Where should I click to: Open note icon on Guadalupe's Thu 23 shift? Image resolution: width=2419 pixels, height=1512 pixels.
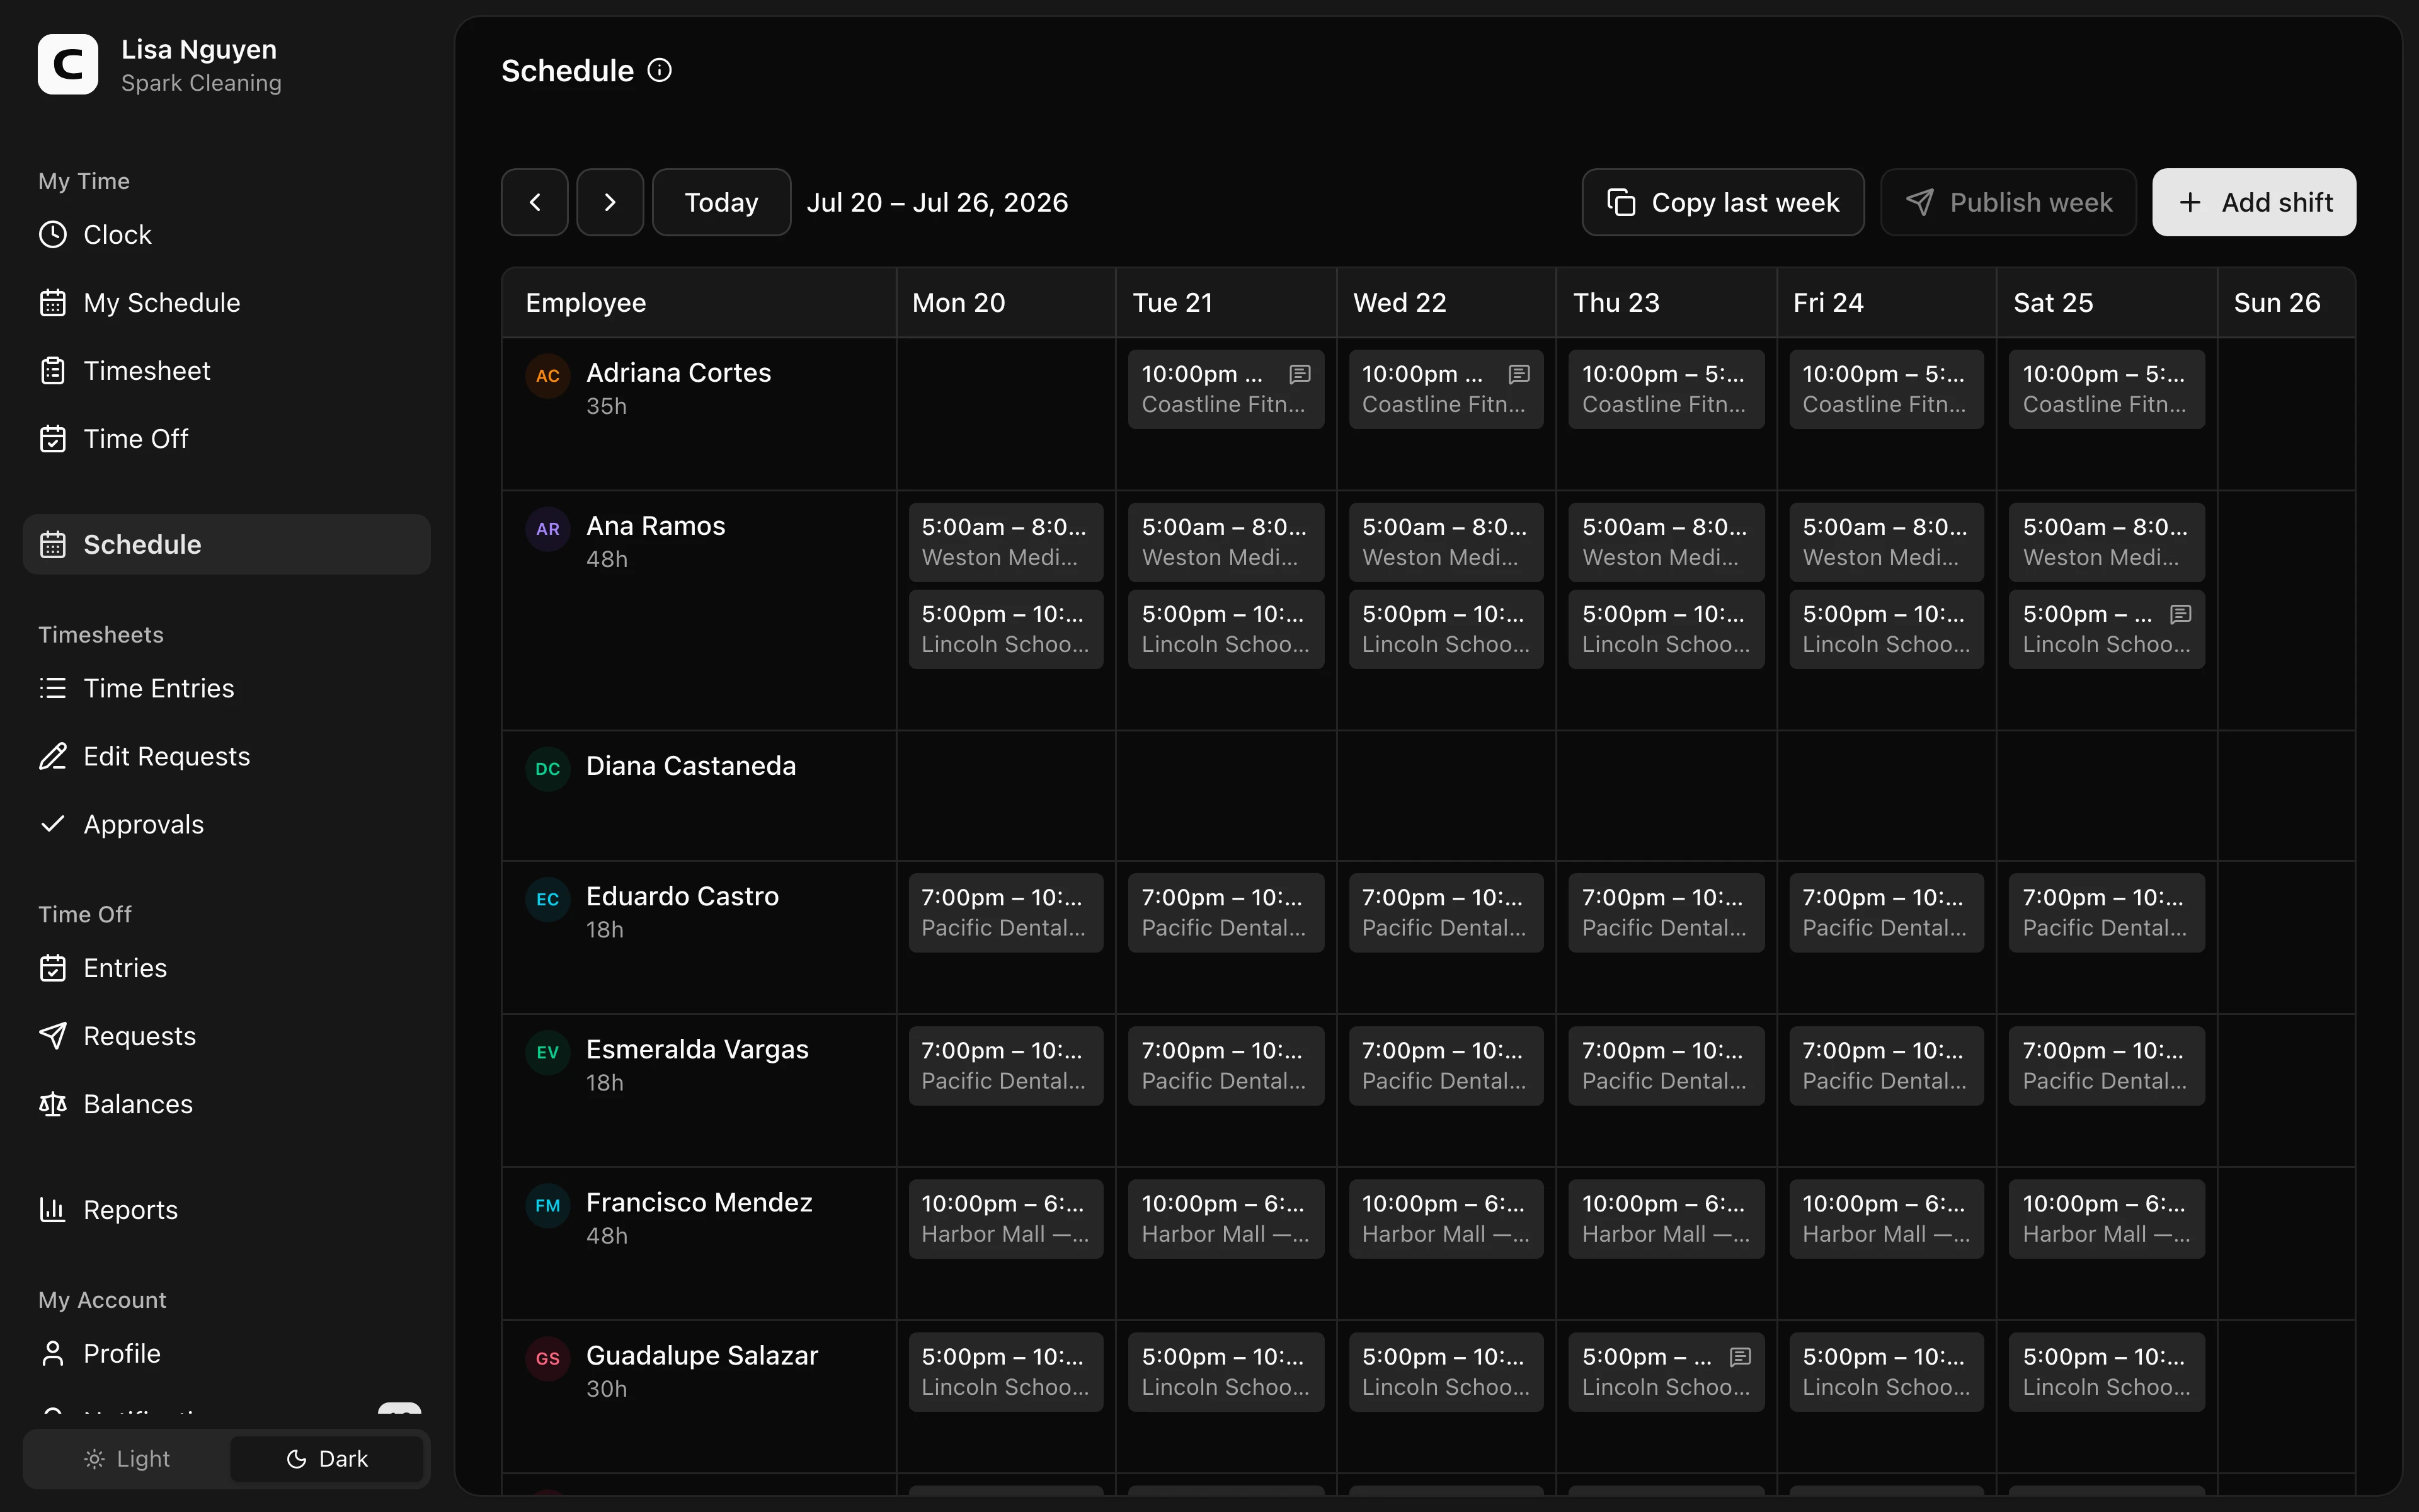click(x=1741, y=1357)
